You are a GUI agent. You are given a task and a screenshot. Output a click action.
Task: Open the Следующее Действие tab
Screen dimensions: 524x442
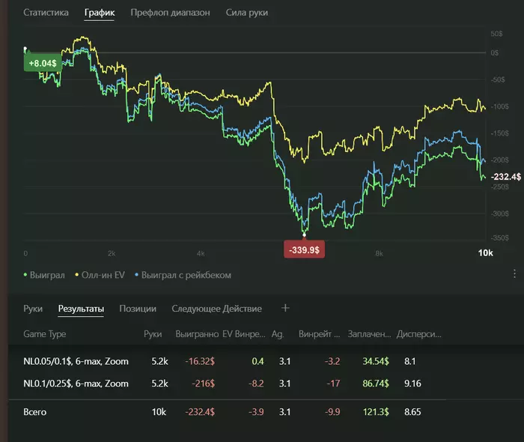pos(216,309)
